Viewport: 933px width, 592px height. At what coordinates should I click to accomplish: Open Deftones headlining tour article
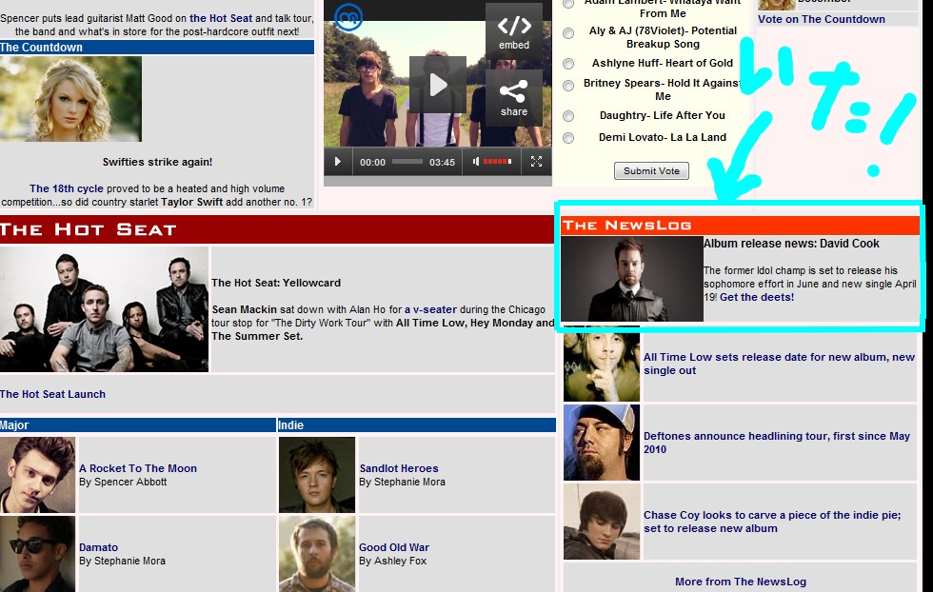coord(777,443)
